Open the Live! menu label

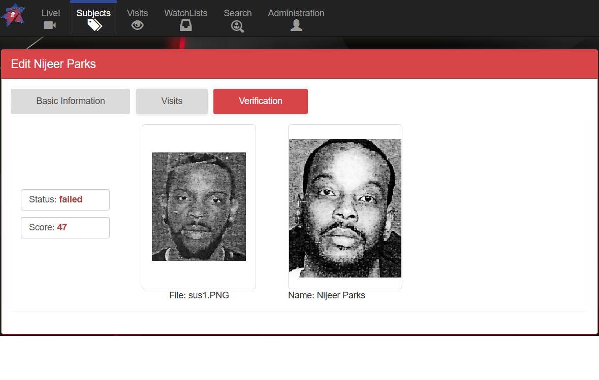51,13
